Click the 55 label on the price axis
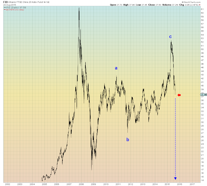 click(202, 31)
